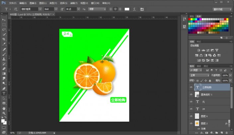Open the 滤镜(T) menu

74,3
